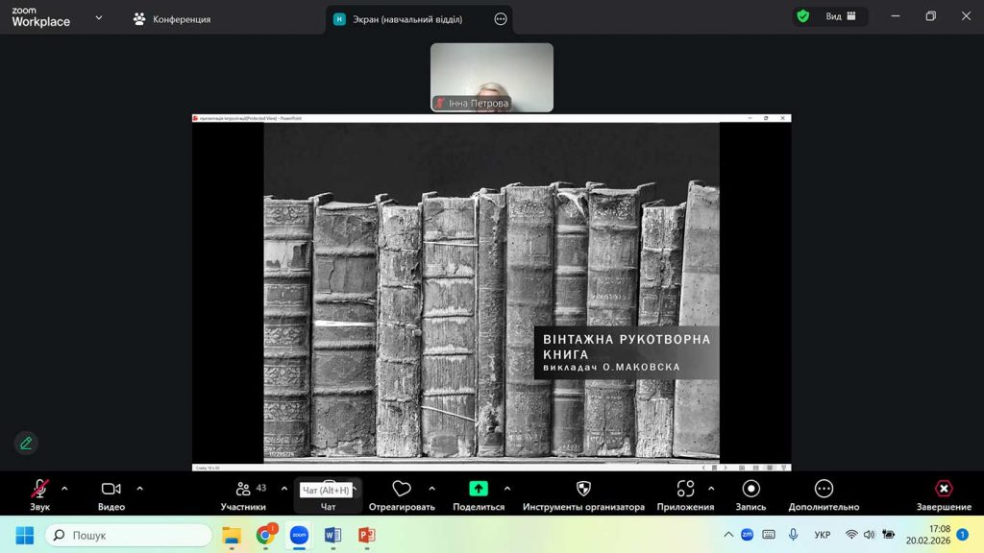Start recording with the Запись button
984x553 pixels.
[750, 491]
